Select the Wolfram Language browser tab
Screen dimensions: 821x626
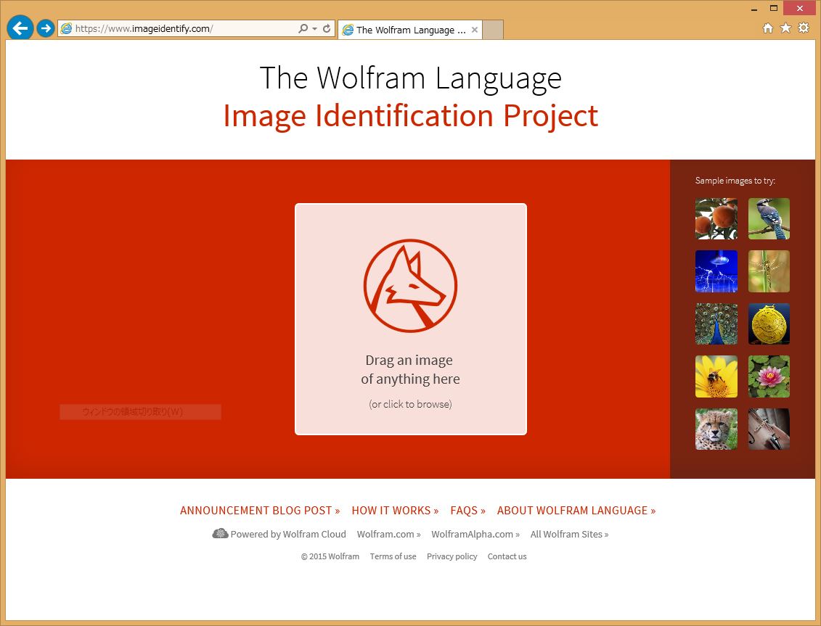(x=410, y=30)
